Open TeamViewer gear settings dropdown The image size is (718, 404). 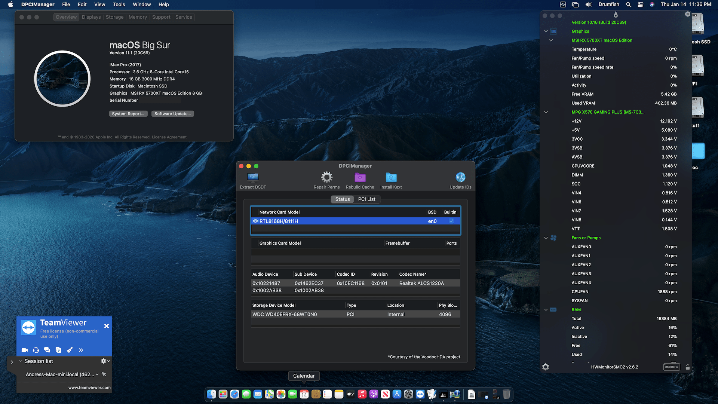click(105, 361)
